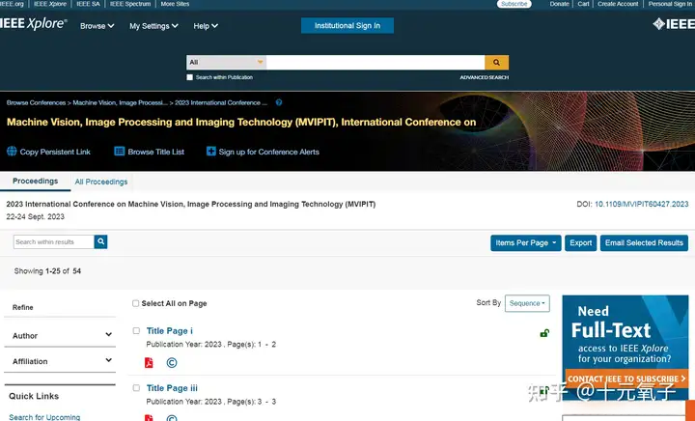695x421 pixels.
Task: Click Sign up for Conference Alerts text
Action: tap(268, 152)
